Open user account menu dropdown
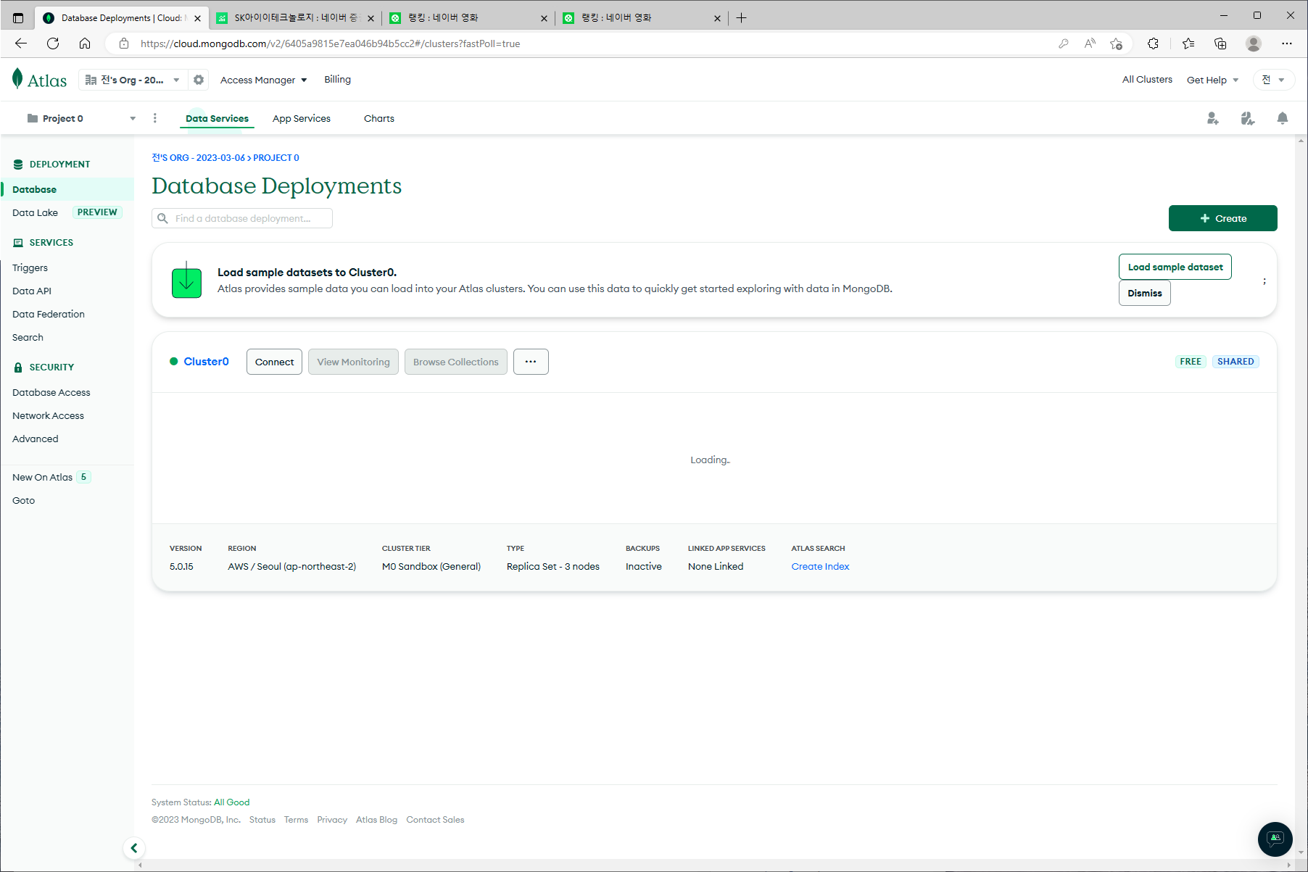This screenshot has width=1308, height=872. pos(1273,80)
